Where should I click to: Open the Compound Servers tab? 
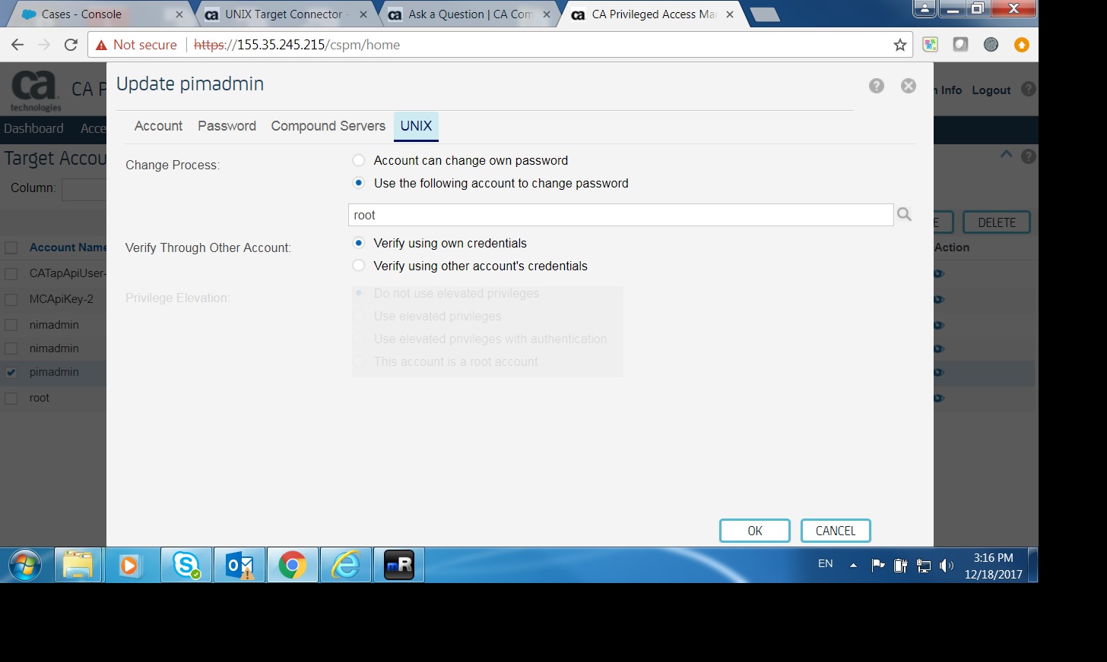pyautogui.click(x=328, y=126)
